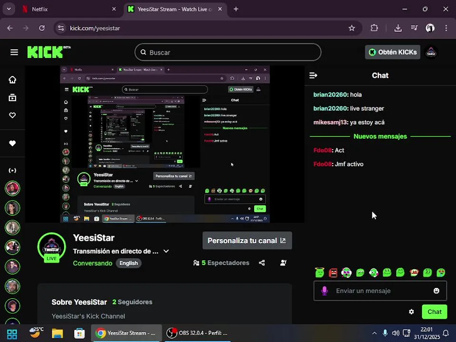Insert the angel halo green emote
Image resolution: width=456 pixels, height=342 pixels.
(x=319, y=273)
